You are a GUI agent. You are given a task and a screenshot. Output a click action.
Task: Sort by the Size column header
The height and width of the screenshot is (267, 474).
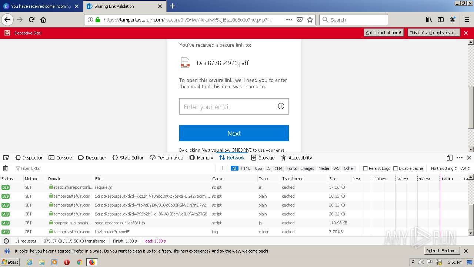point(339,179)
